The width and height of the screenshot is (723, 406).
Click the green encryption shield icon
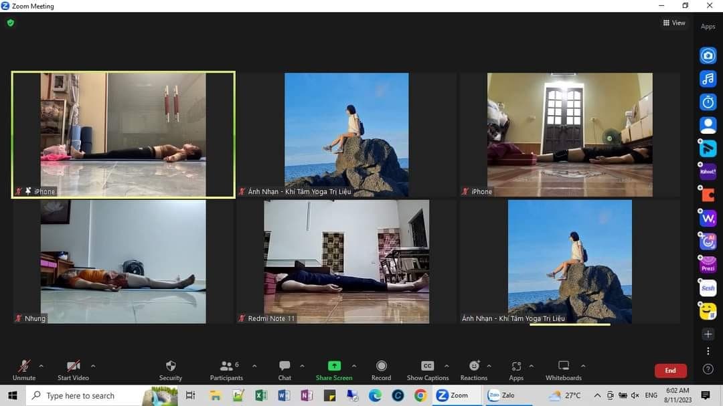click(x=11, y=23)
